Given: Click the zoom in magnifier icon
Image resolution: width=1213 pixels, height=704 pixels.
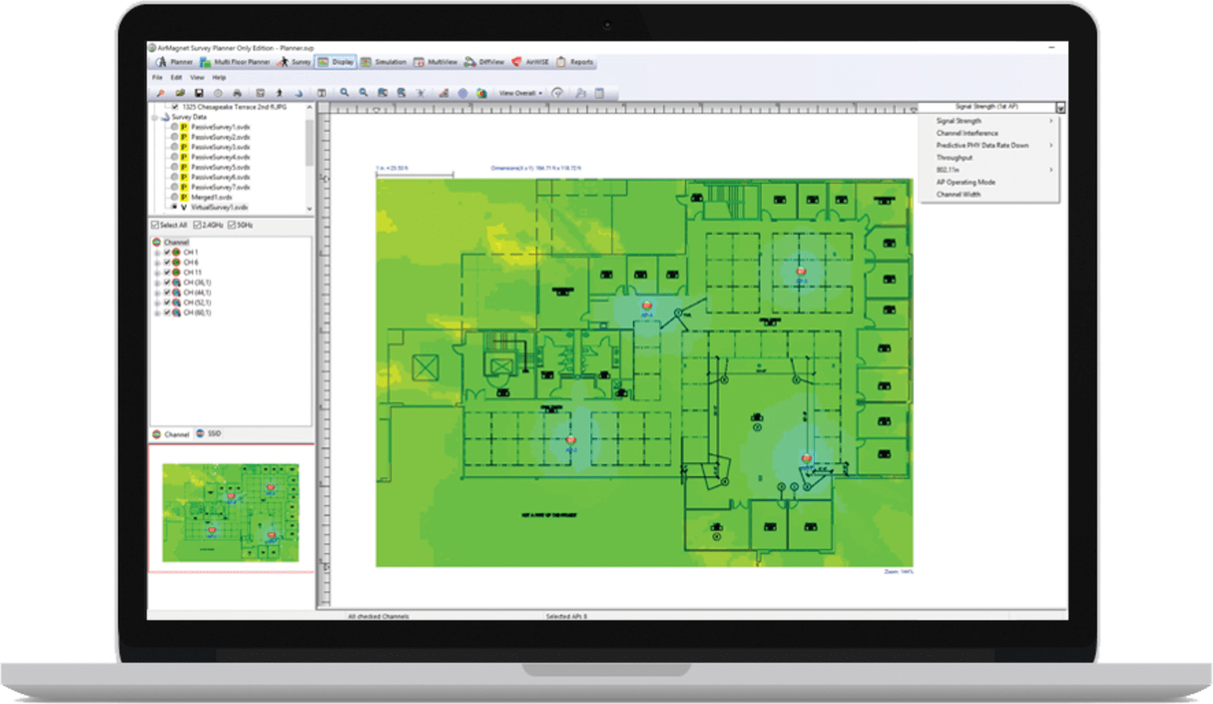Looking at the screenshot, I should click(x=344, y=93).
